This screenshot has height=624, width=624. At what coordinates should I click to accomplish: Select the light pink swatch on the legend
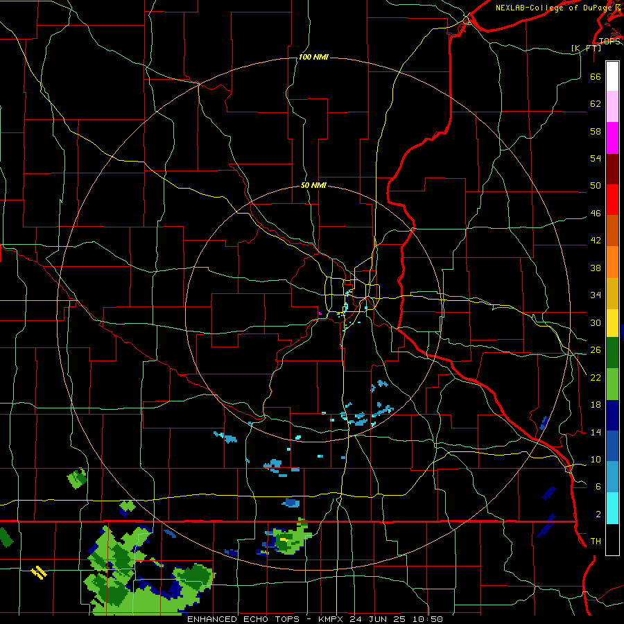pos(612,107)
